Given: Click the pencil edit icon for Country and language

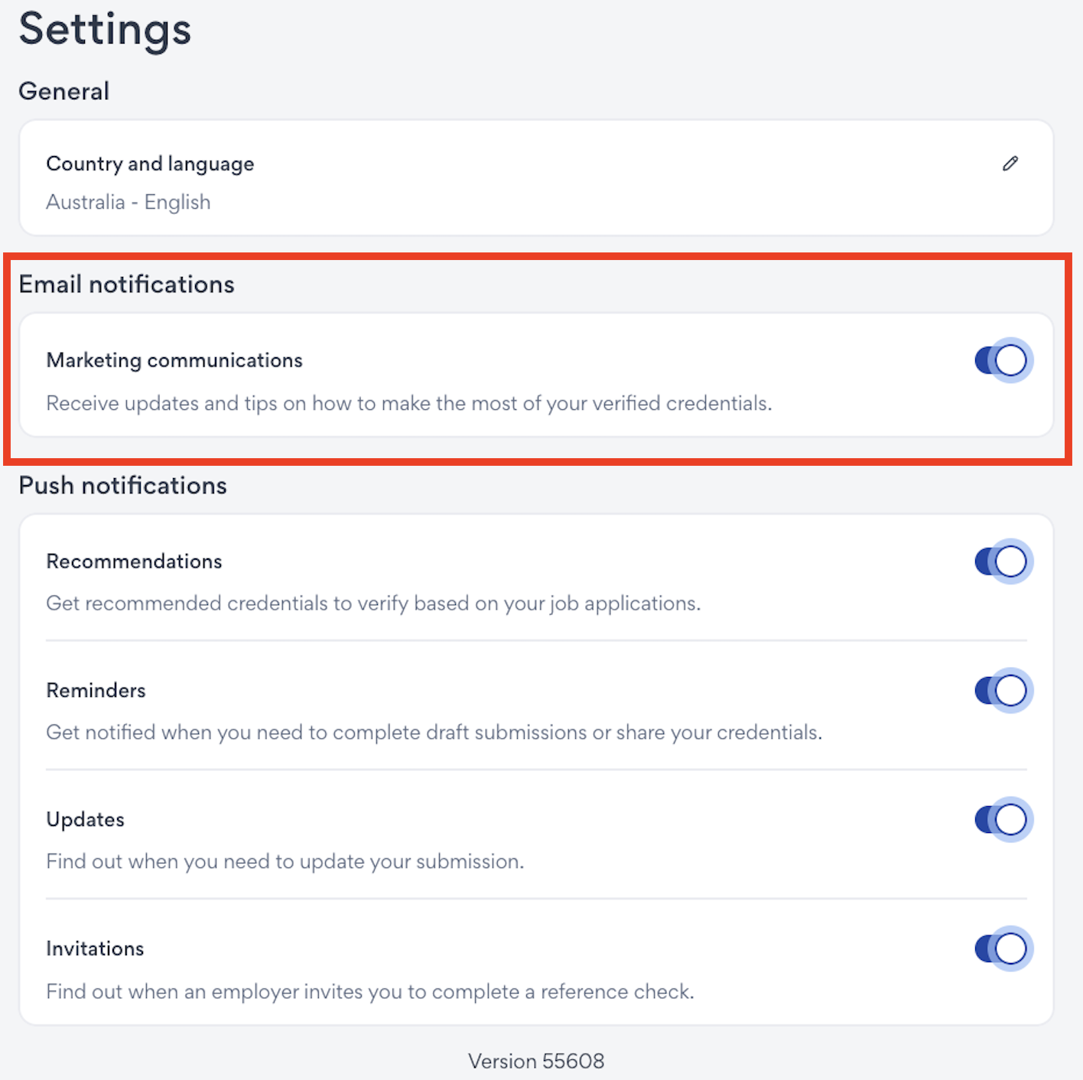Looking at the screenshot, I should tap(1010, 164).
